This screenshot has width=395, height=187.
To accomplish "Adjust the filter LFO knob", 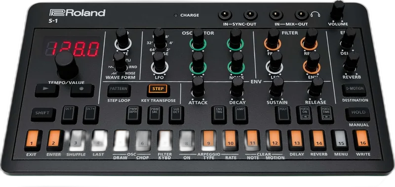I will coord(275,63).
